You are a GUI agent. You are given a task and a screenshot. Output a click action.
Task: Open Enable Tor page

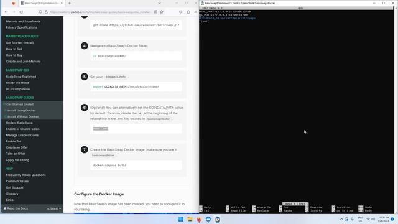coord(14,141)
